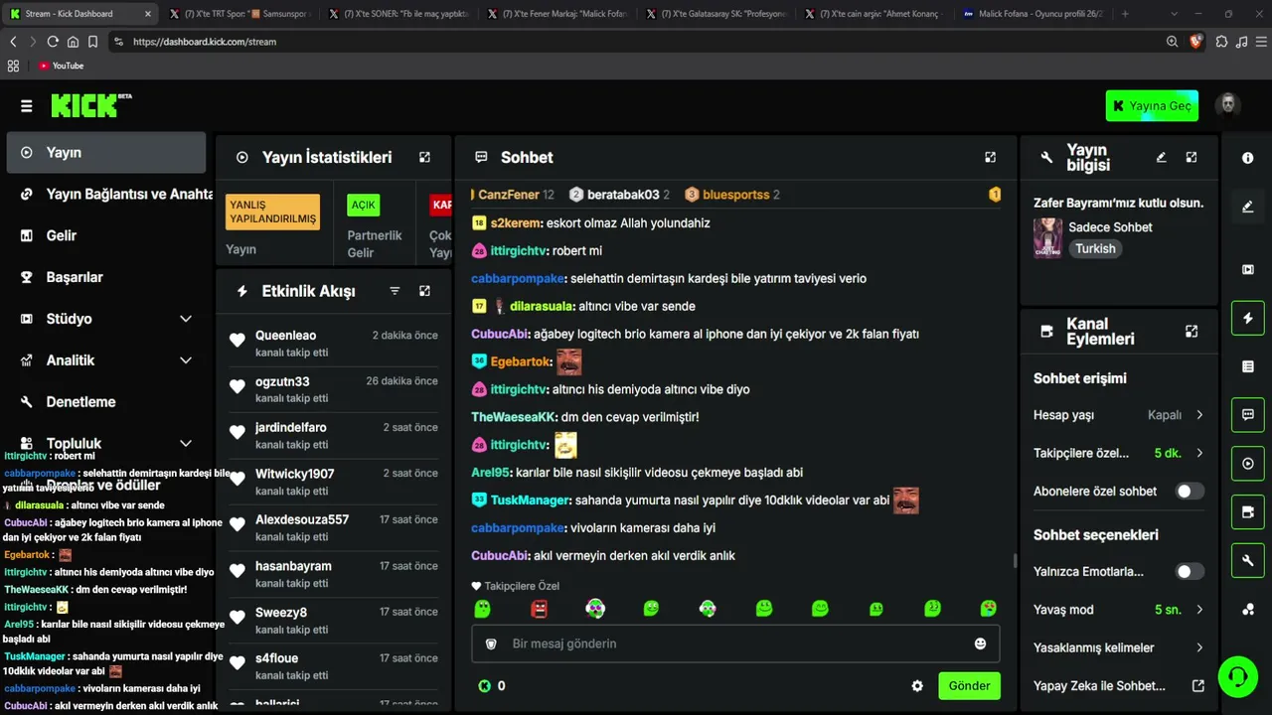Screen dimensions: 1272x715
Task: Click the shield badge icon in the message box
Action: [x=491, y=643]
